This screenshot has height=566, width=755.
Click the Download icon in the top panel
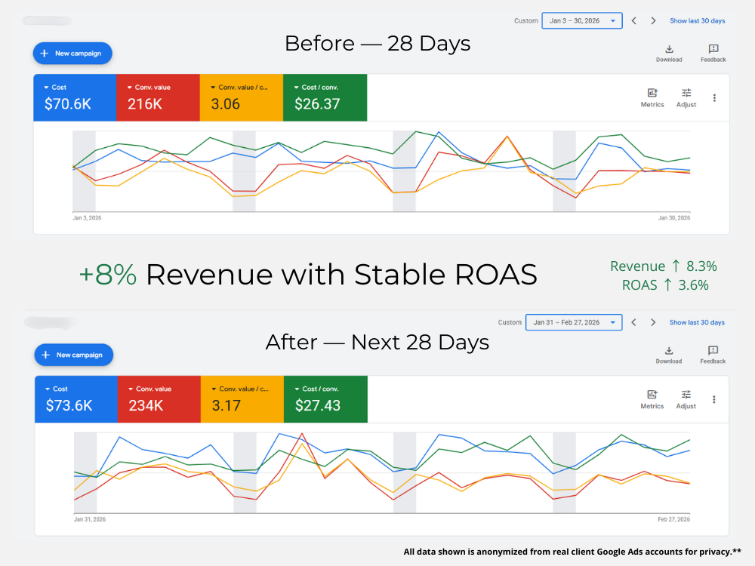click(669, 50)
